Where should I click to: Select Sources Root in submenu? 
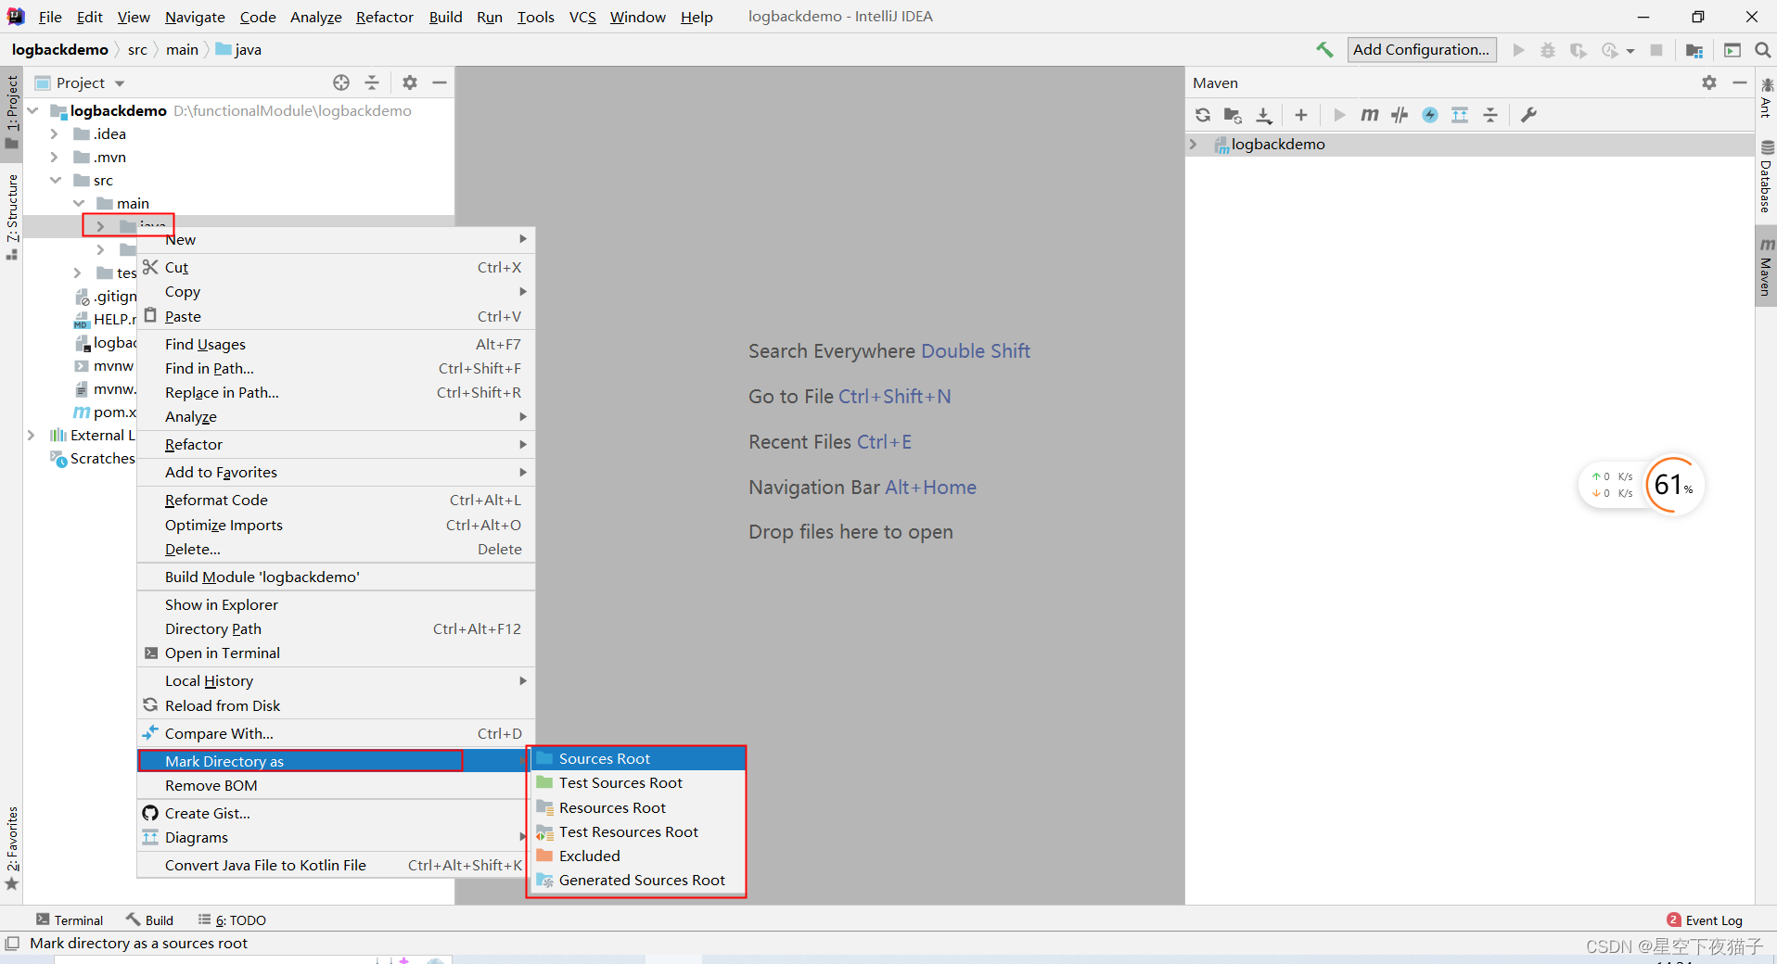(x=636, y=758)
